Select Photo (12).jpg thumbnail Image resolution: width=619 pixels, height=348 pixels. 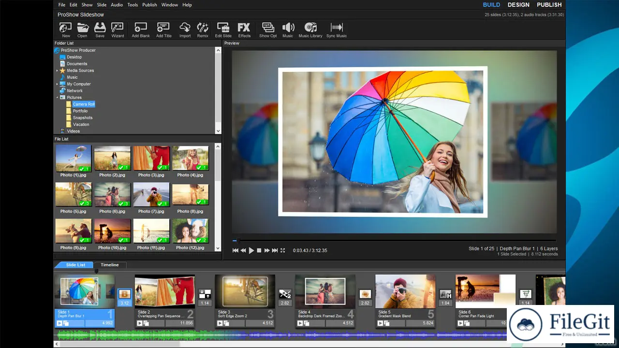click(191, 231)
